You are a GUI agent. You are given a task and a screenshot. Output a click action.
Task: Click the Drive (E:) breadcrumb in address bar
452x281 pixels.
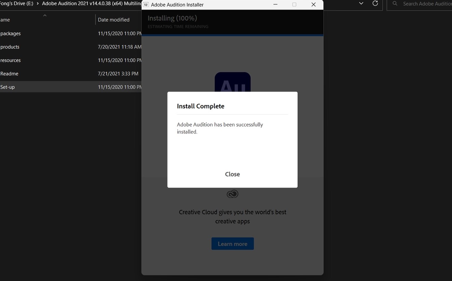point(17,4)
